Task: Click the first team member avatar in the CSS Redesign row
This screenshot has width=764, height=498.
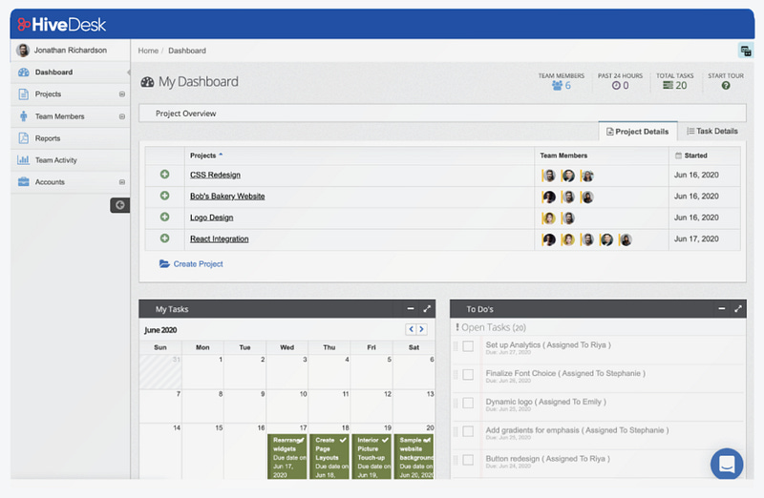Action: (x=548, y=176)
